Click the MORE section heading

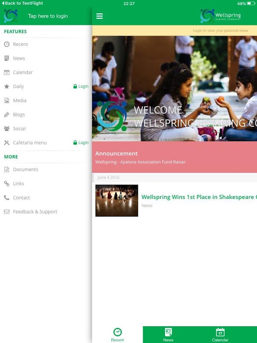(x=11, y=157)
